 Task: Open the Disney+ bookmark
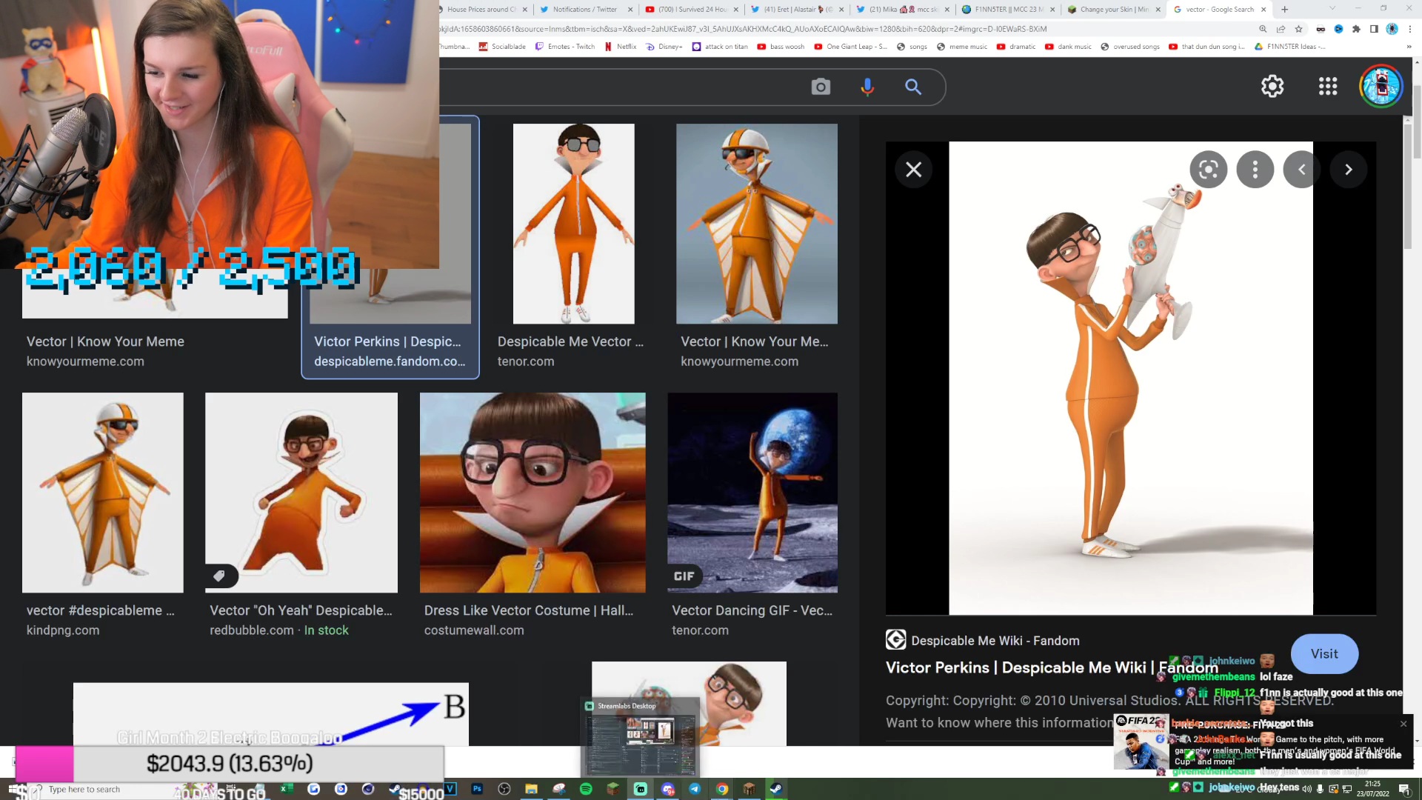click(x=664, y=47)
